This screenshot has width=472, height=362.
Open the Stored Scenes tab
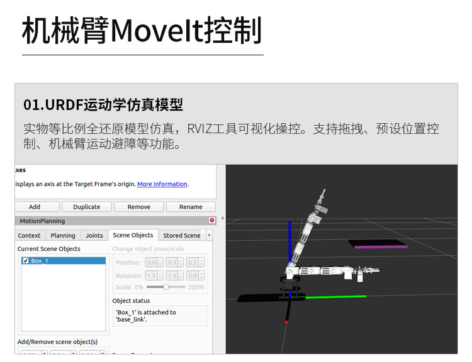(x=181, y=236)
